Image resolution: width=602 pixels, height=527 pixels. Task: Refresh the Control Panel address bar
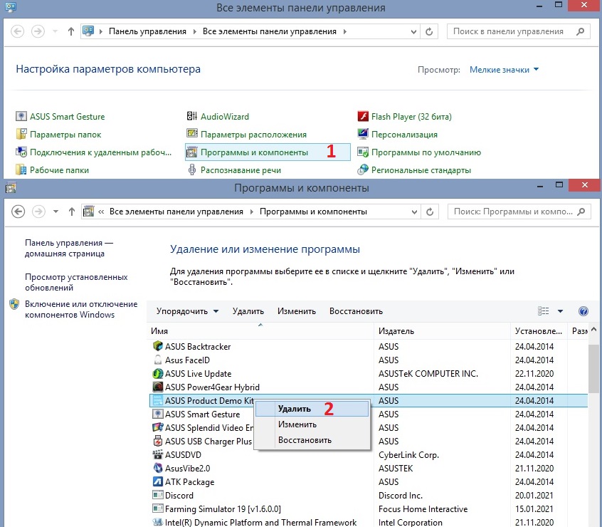[429, 31]
